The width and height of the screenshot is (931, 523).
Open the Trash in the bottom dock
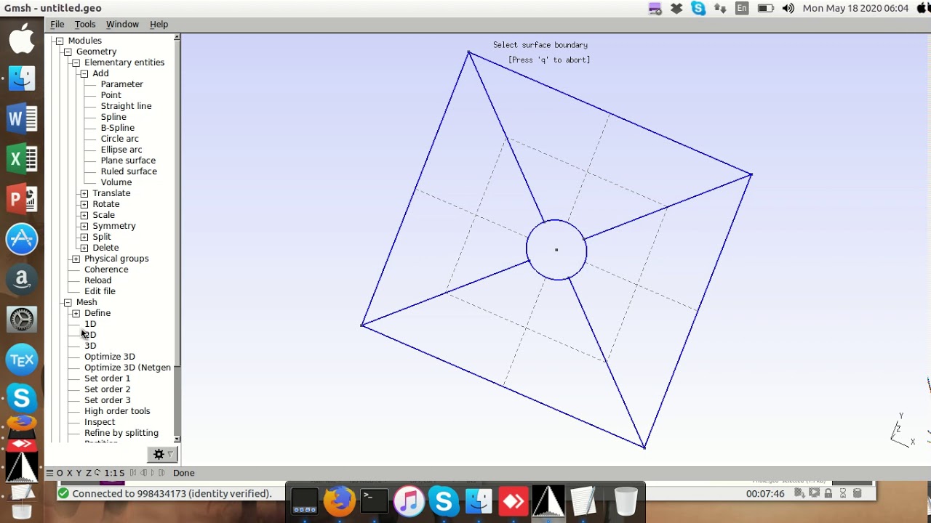626,500
